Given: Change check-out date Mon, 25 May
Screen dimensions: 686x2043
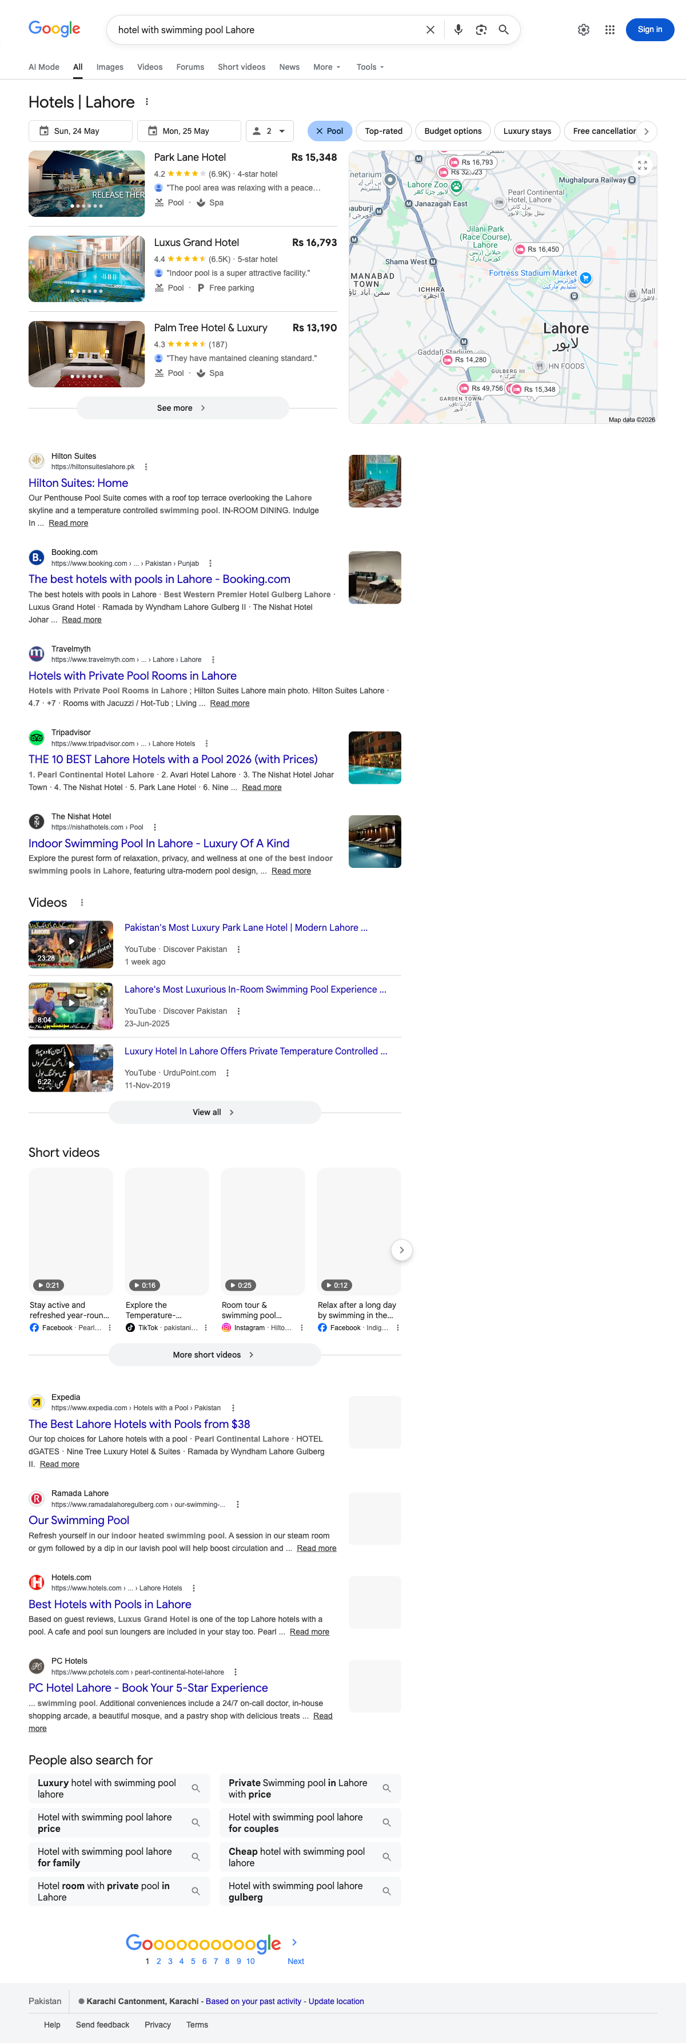Looking at the screenshot, I should point(189,132).
